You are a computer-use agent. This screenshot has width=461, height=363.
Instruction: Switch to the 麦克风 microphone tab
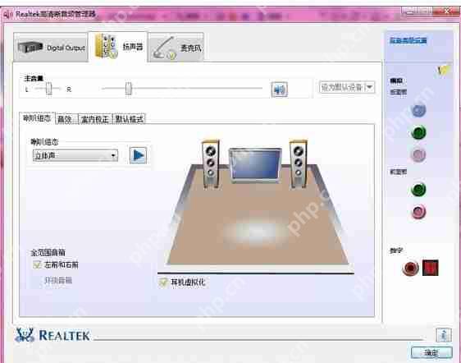[176, 47]
